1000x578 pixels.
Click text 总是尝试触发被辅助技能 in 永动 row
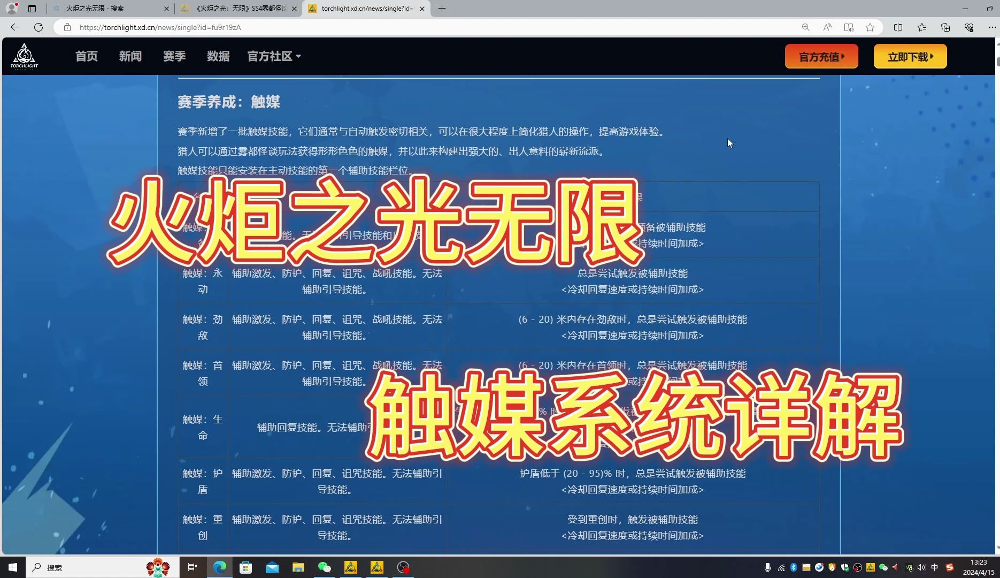click(x=633, y=273)
